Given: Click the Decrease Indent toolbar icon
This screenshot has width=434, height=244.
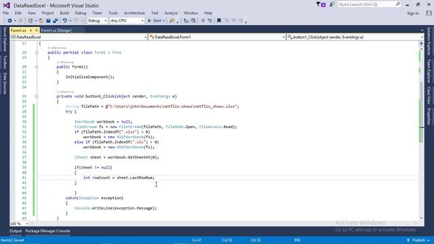Looking at the screenshot, I should 203,21.
